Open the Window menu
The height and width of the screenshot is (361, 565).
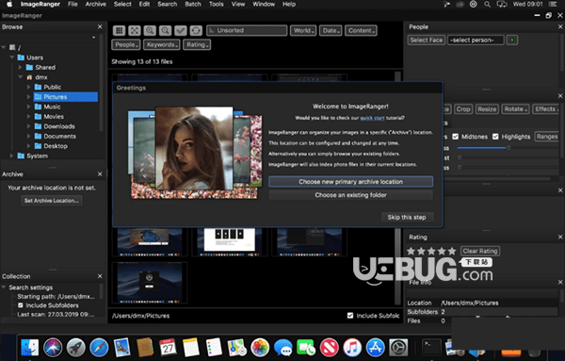point(264,5)
